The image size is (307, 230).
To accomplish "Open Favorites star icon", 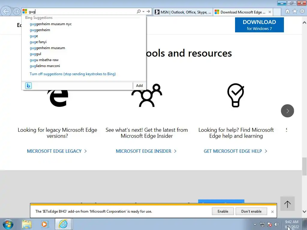I will [295, 11].
